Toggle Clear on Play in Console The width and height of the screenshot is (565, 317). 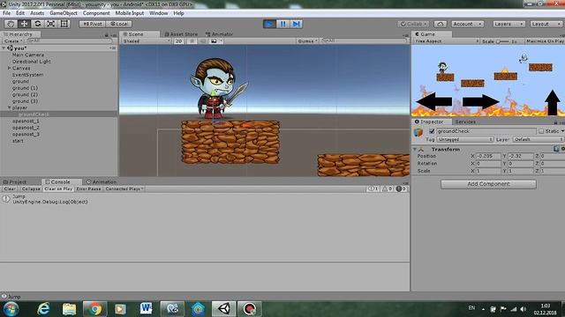[x=58, y=188]
